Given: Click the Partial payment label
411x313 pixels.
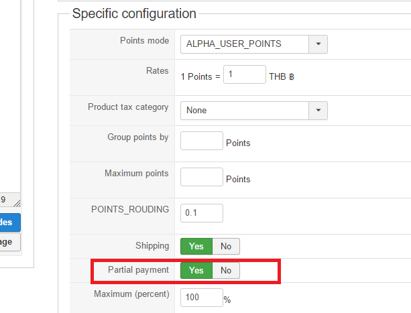Looking at the screenshot, I should coord(138,269).
